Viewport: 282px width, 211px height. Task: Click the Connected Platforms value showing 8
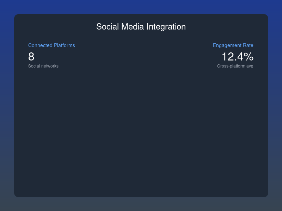tap(31, 56)
